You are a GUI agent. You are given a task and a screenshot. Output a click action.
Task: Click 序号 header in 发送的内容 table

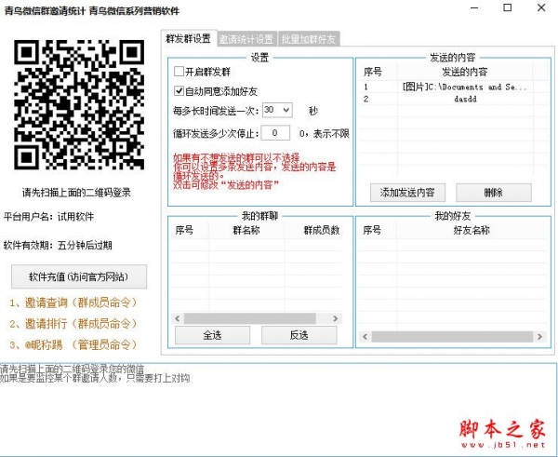pyautogui.click(x=378, y=72)
